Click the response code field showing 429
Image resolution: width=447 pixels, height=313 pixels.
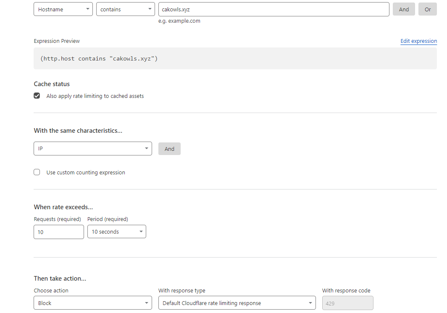click(x=347, y=303)
